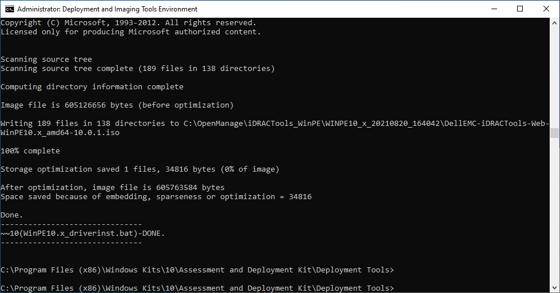Viewport: 560px width, 293px height.
Task: Click 'Space saved because of embedding' line
Action: pyautogui.click(x=156, y=196)
